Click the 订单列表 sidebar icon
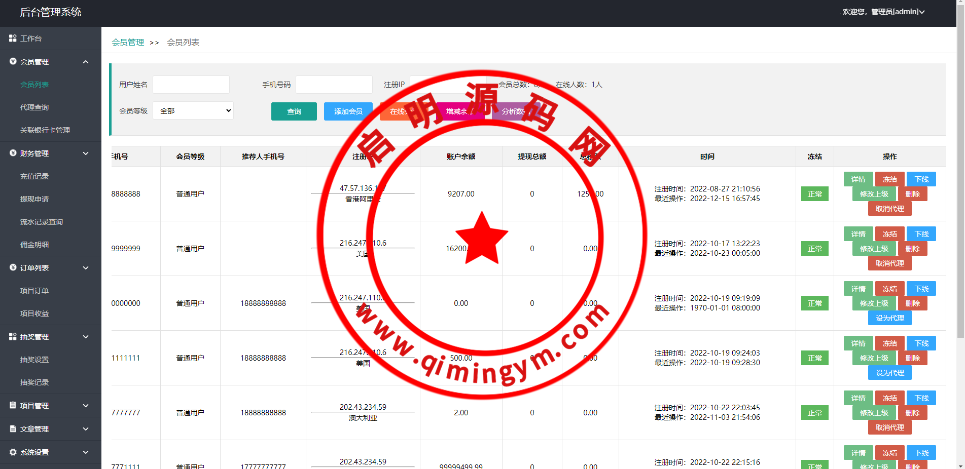965x469 pixels. [x=13, y=268]
